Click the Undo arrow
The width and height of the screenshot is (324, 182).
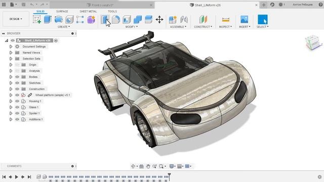click(32, 5)
